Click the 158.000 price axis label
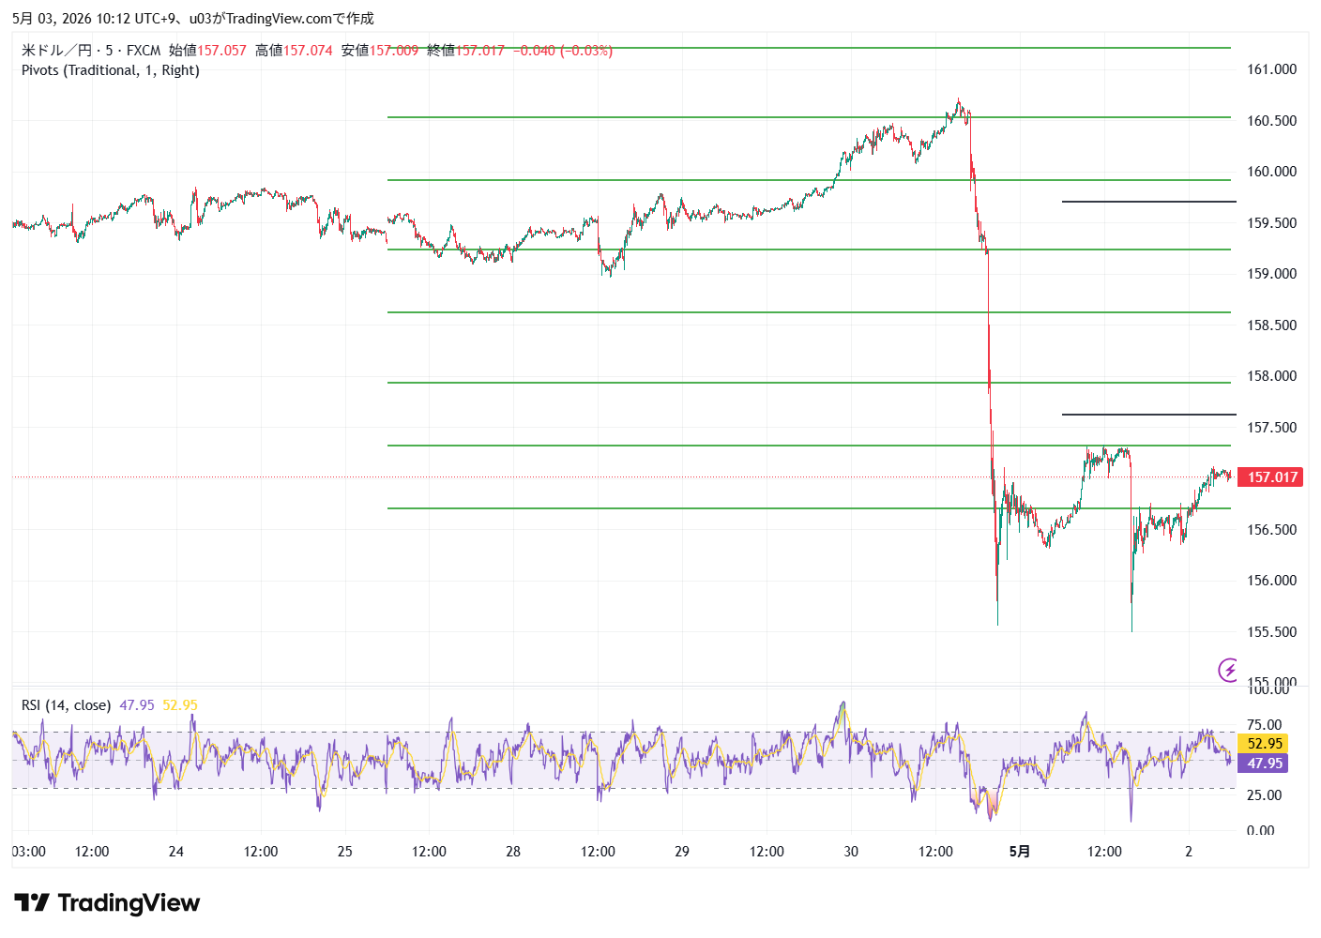1321x938 pixels. pos(1271,376)
